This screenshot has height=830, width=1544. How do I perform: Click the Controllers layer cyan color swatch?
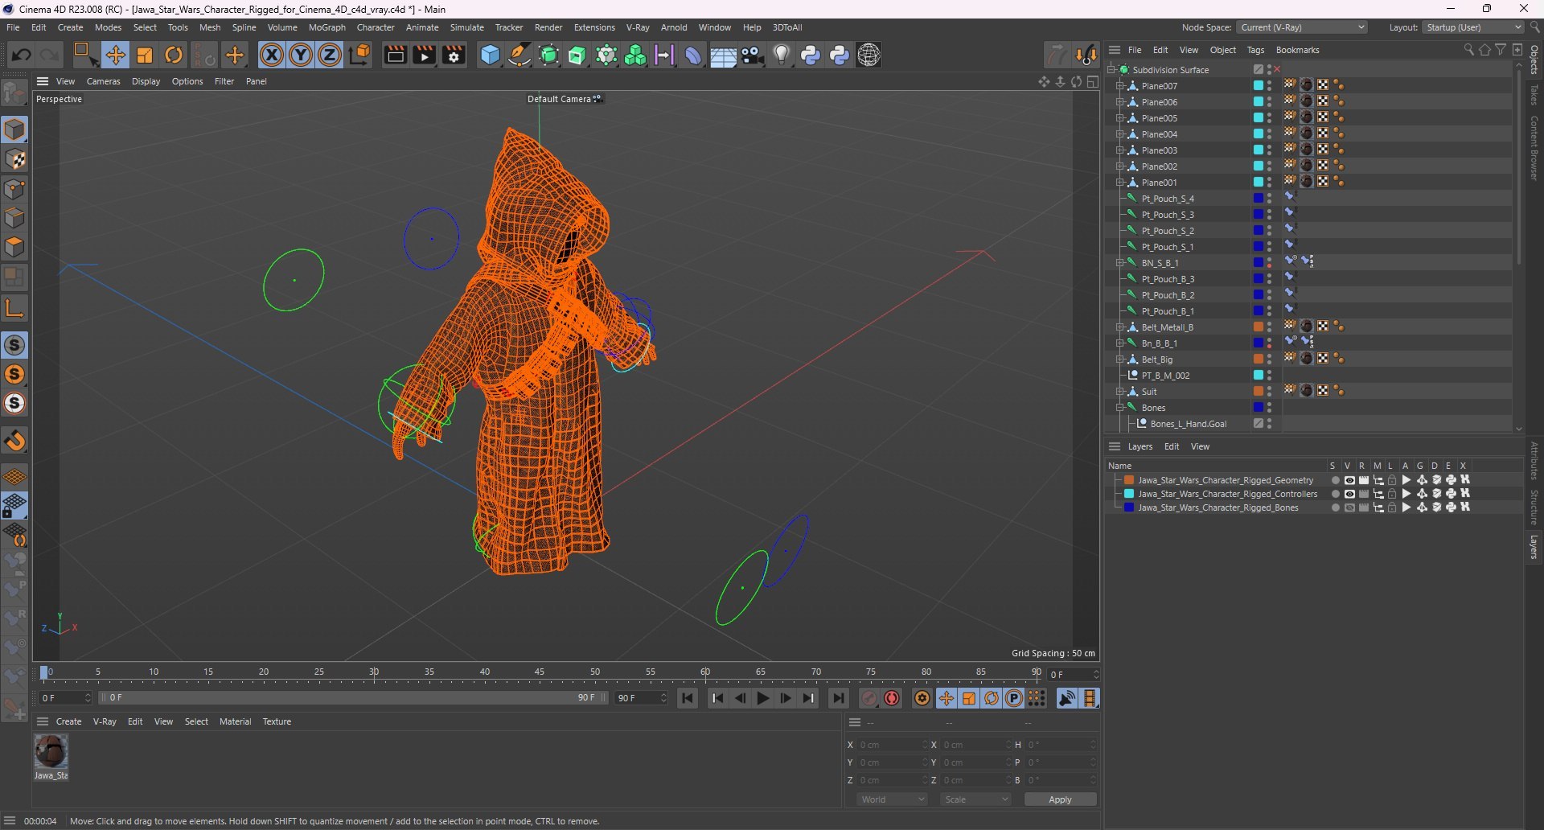point(1129,494)
